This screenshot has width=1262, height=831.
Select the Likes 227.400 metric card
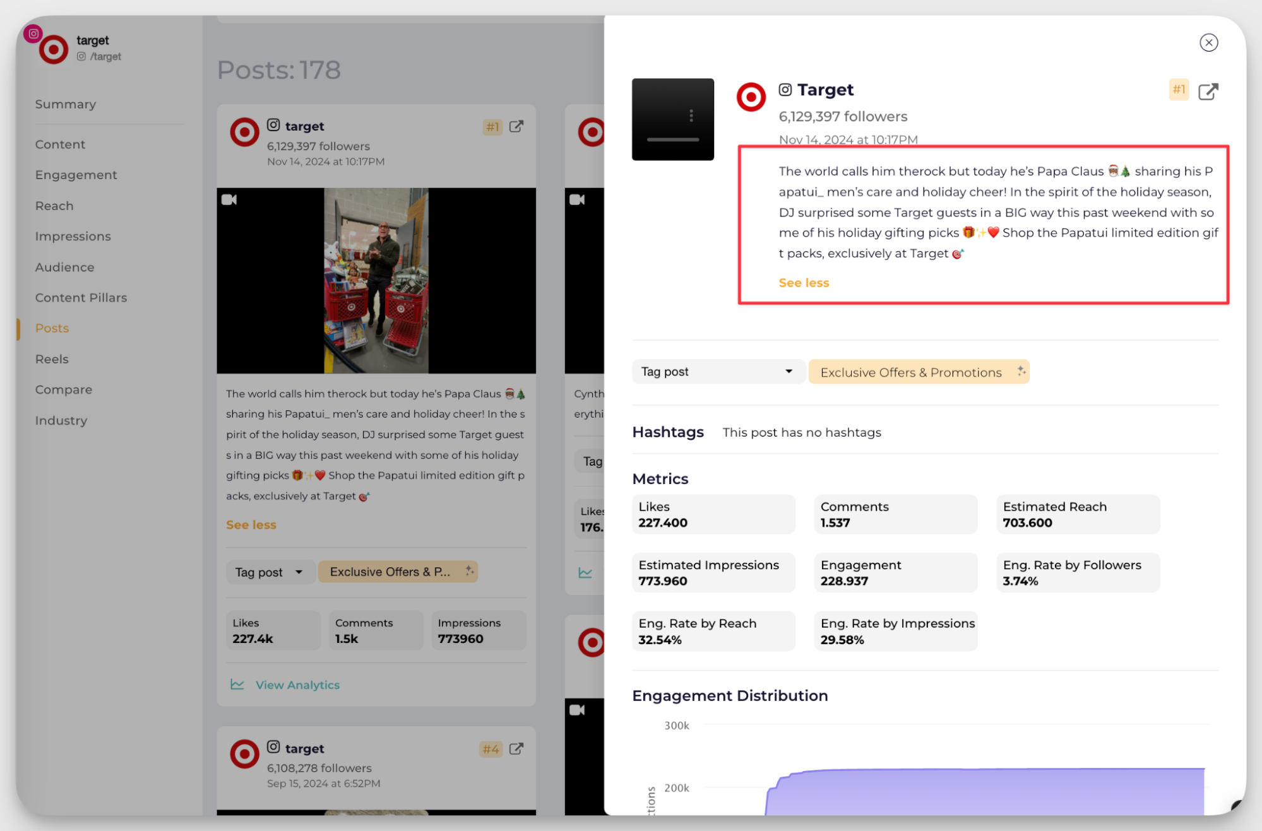click(713, 514)
